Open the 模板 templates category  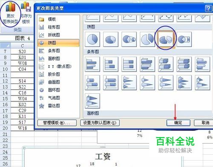coord(58,19)
